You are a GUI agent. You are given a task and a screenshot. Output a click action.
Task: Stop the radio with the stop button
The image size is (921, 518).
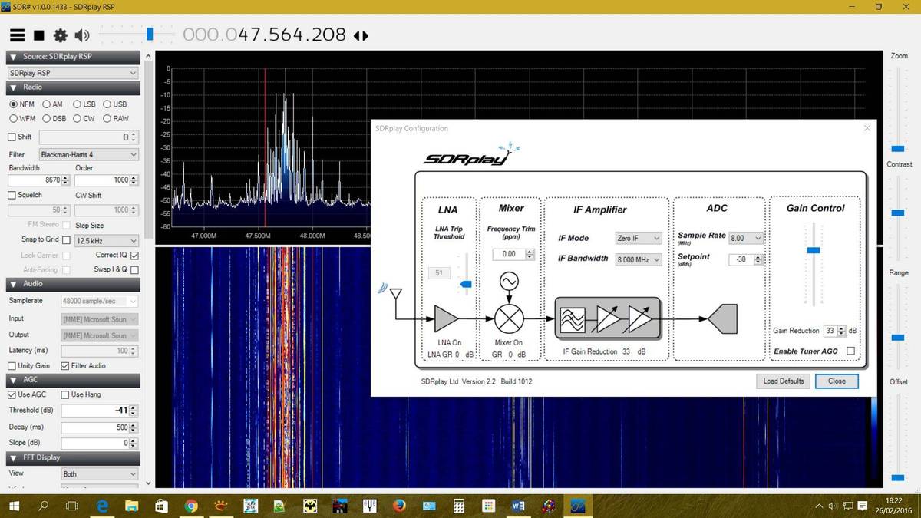tap(39, 35)
